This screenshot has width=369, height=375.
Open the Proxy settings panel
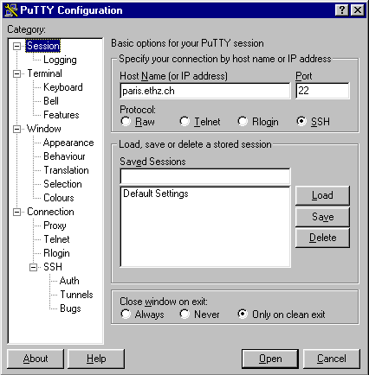(55, 226)
